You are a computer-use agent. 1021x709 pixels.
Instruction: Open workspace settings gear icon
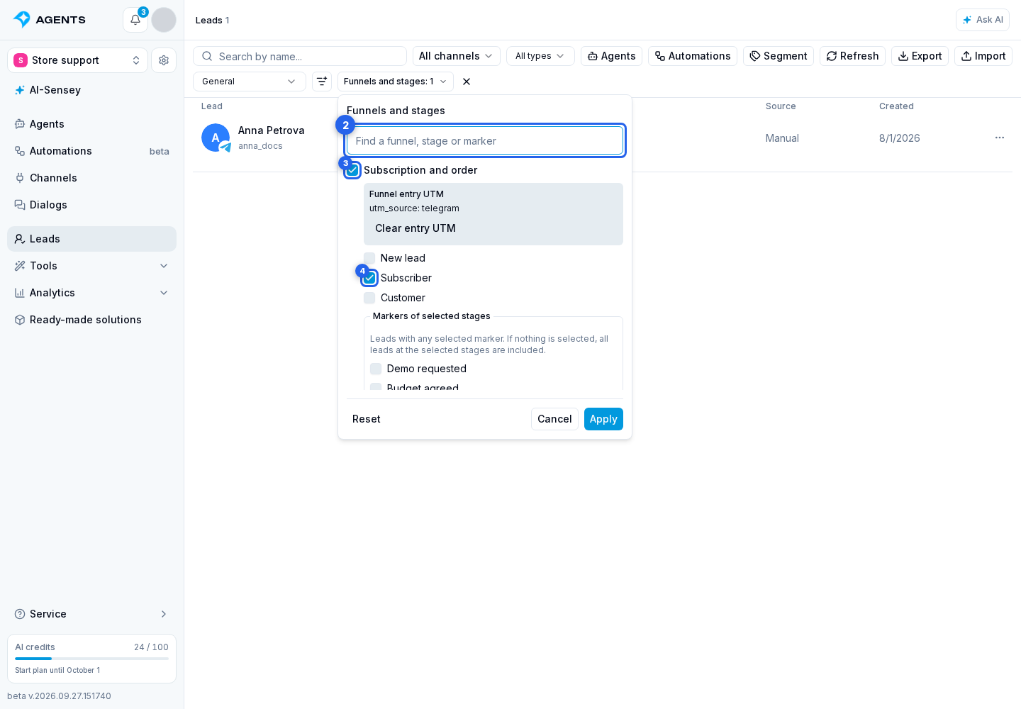pyautogui.click(x=164, y=60)
